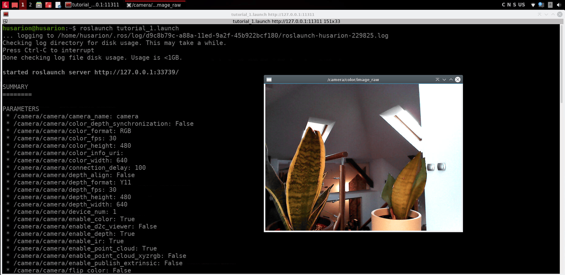Launch the red terminal launcher icon
The height and width of the screenshot is (275, 565).
pyautogui.click(x=48, y=5)
